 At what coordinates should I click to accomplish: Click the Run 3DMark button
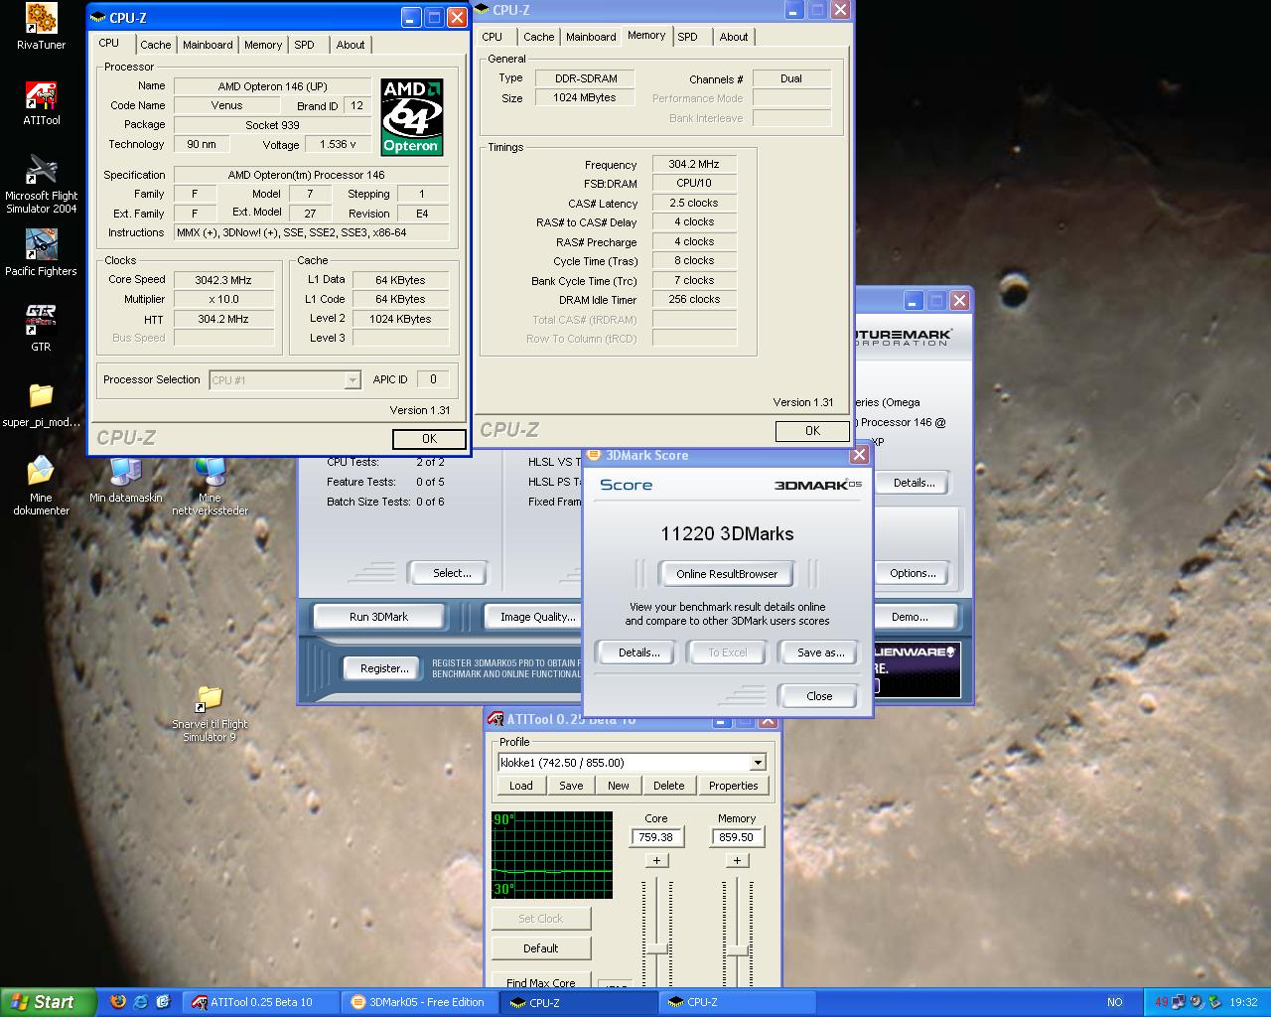(378, 617)
